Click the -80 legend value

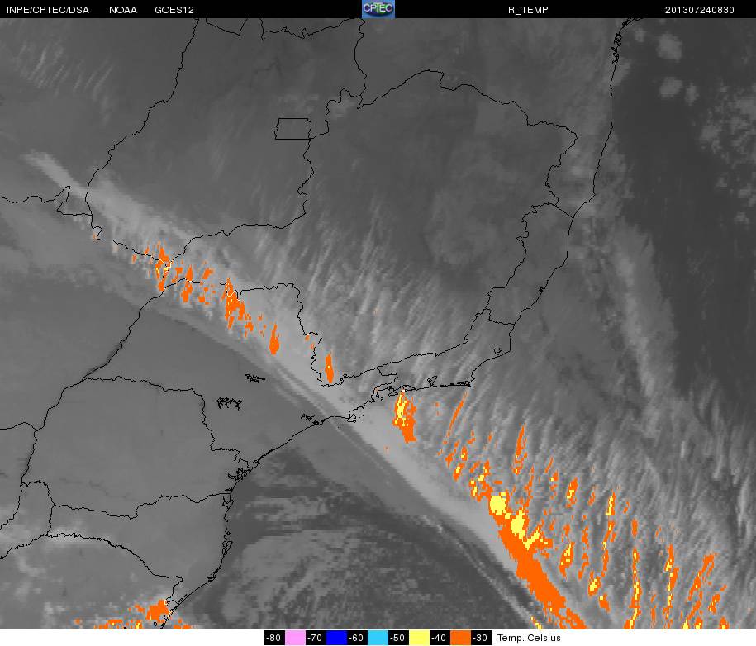pyautogui.click(x=275, y=638)
